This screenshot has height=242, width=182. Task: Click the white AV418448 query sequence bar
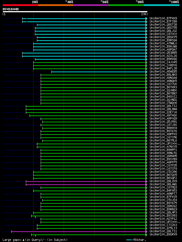[x=75, y=12]
